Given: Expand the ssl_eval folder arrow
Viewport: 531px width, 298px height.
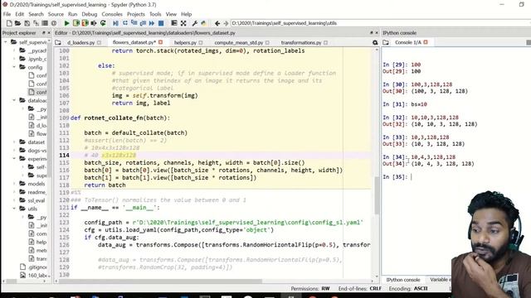Looking at the screenshot, I should pyautogui.click(x=14, y=200).
